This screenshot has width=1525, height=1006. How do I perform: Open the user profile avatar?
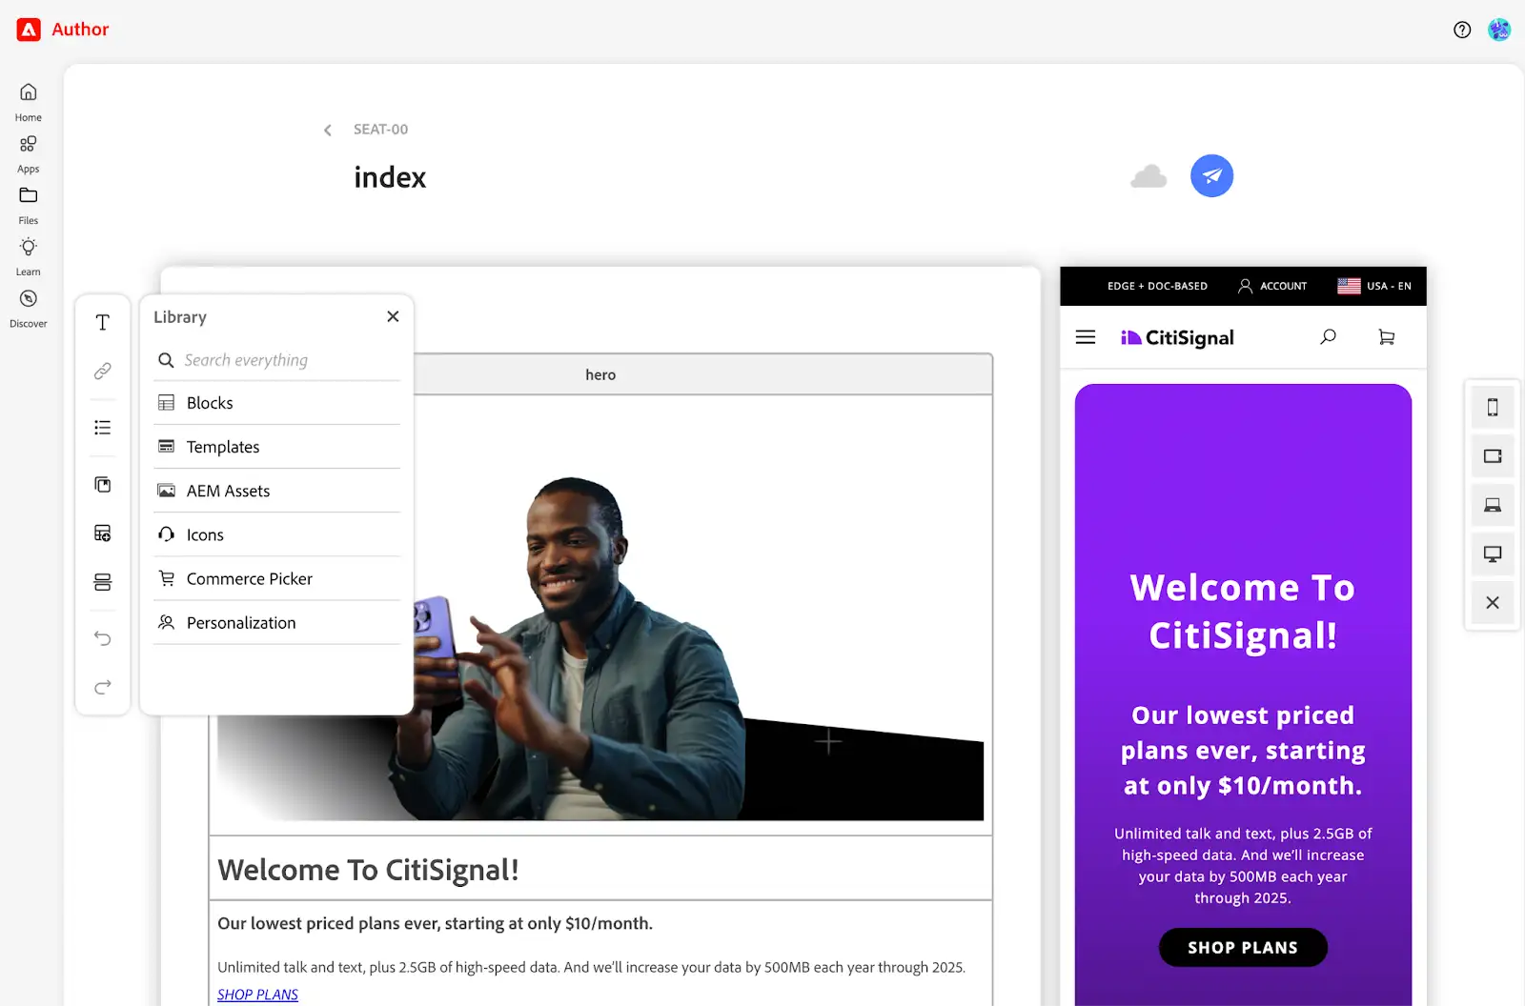coord(1499,30)
